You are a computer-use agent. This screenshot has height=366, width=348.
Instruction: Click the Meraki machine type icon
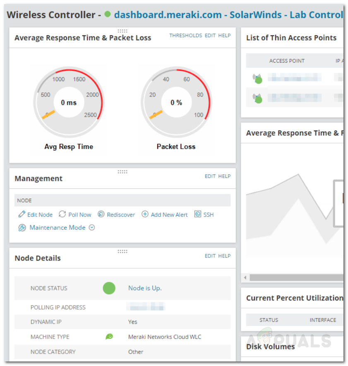tap(109, 337)
